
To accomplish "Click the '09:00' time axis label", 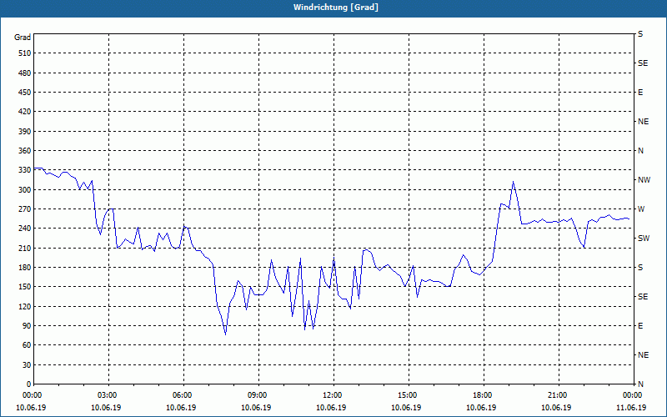I will pos(257,395).
